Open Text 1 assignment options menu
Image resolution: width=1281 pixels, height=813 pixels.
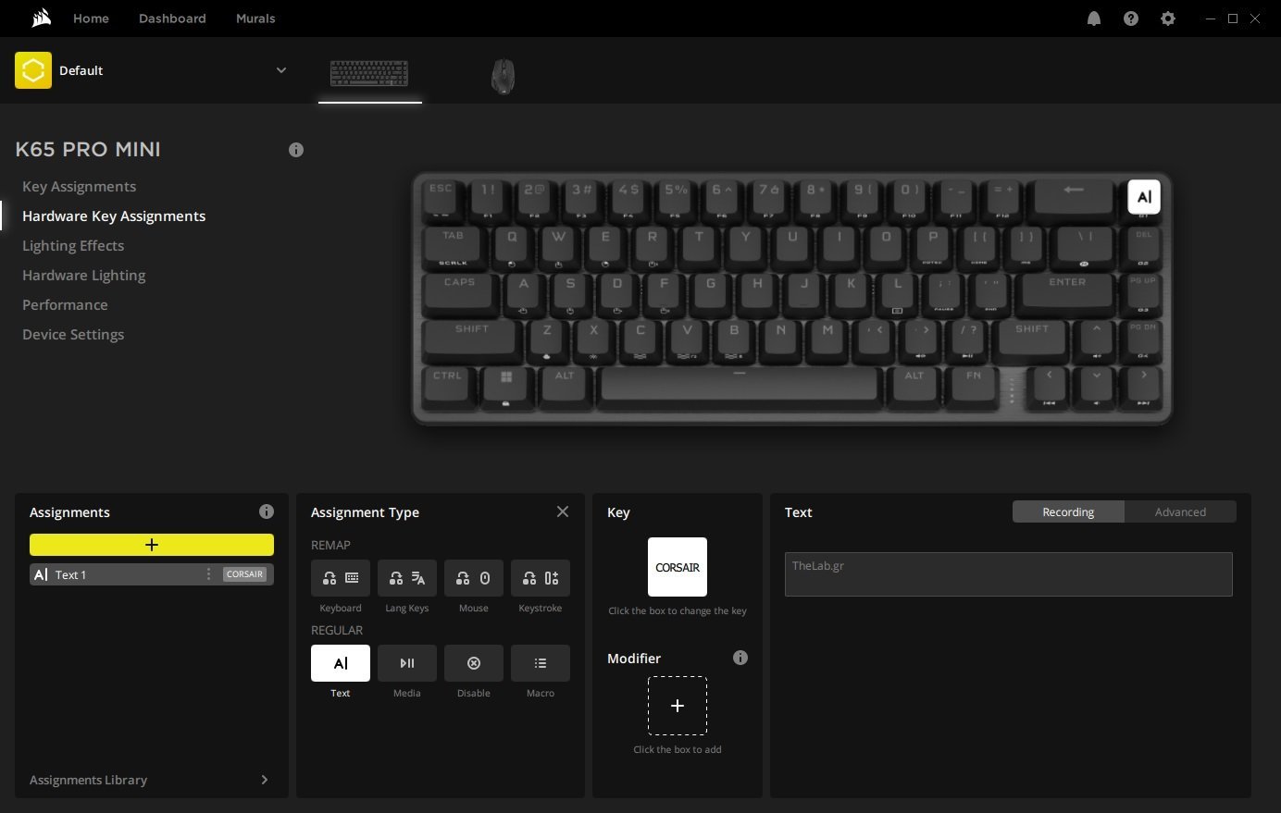click(x=208, y=574)
